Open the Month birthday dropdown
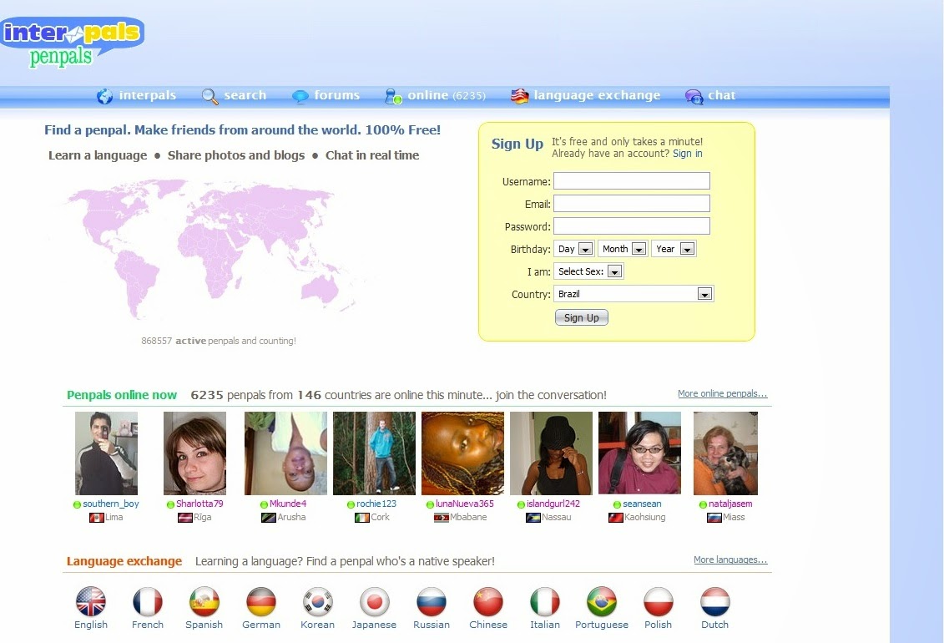 pos(622,248)
